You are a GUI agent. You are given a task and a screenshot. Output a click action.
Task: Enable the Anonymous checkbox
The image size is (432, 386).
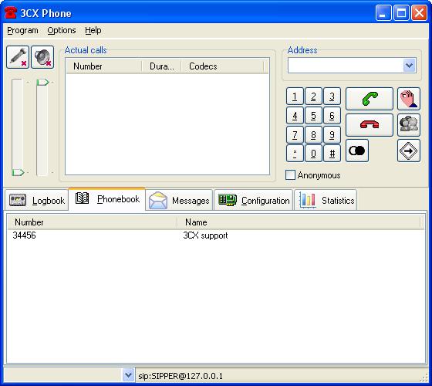(290, 175)
